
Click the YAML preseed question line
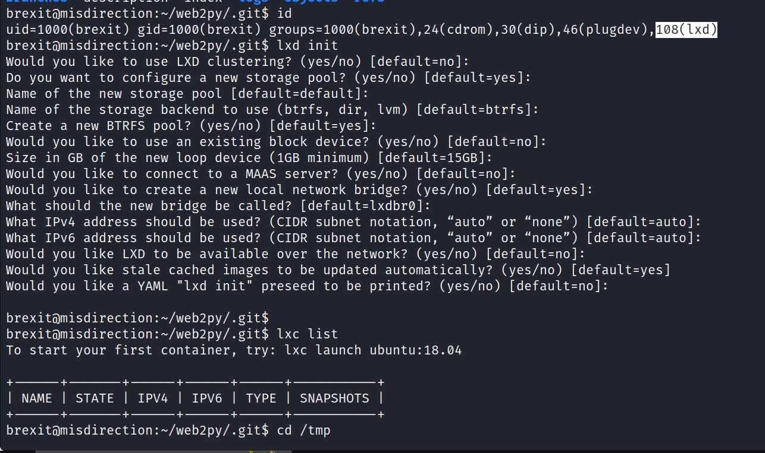click(307, 286)
